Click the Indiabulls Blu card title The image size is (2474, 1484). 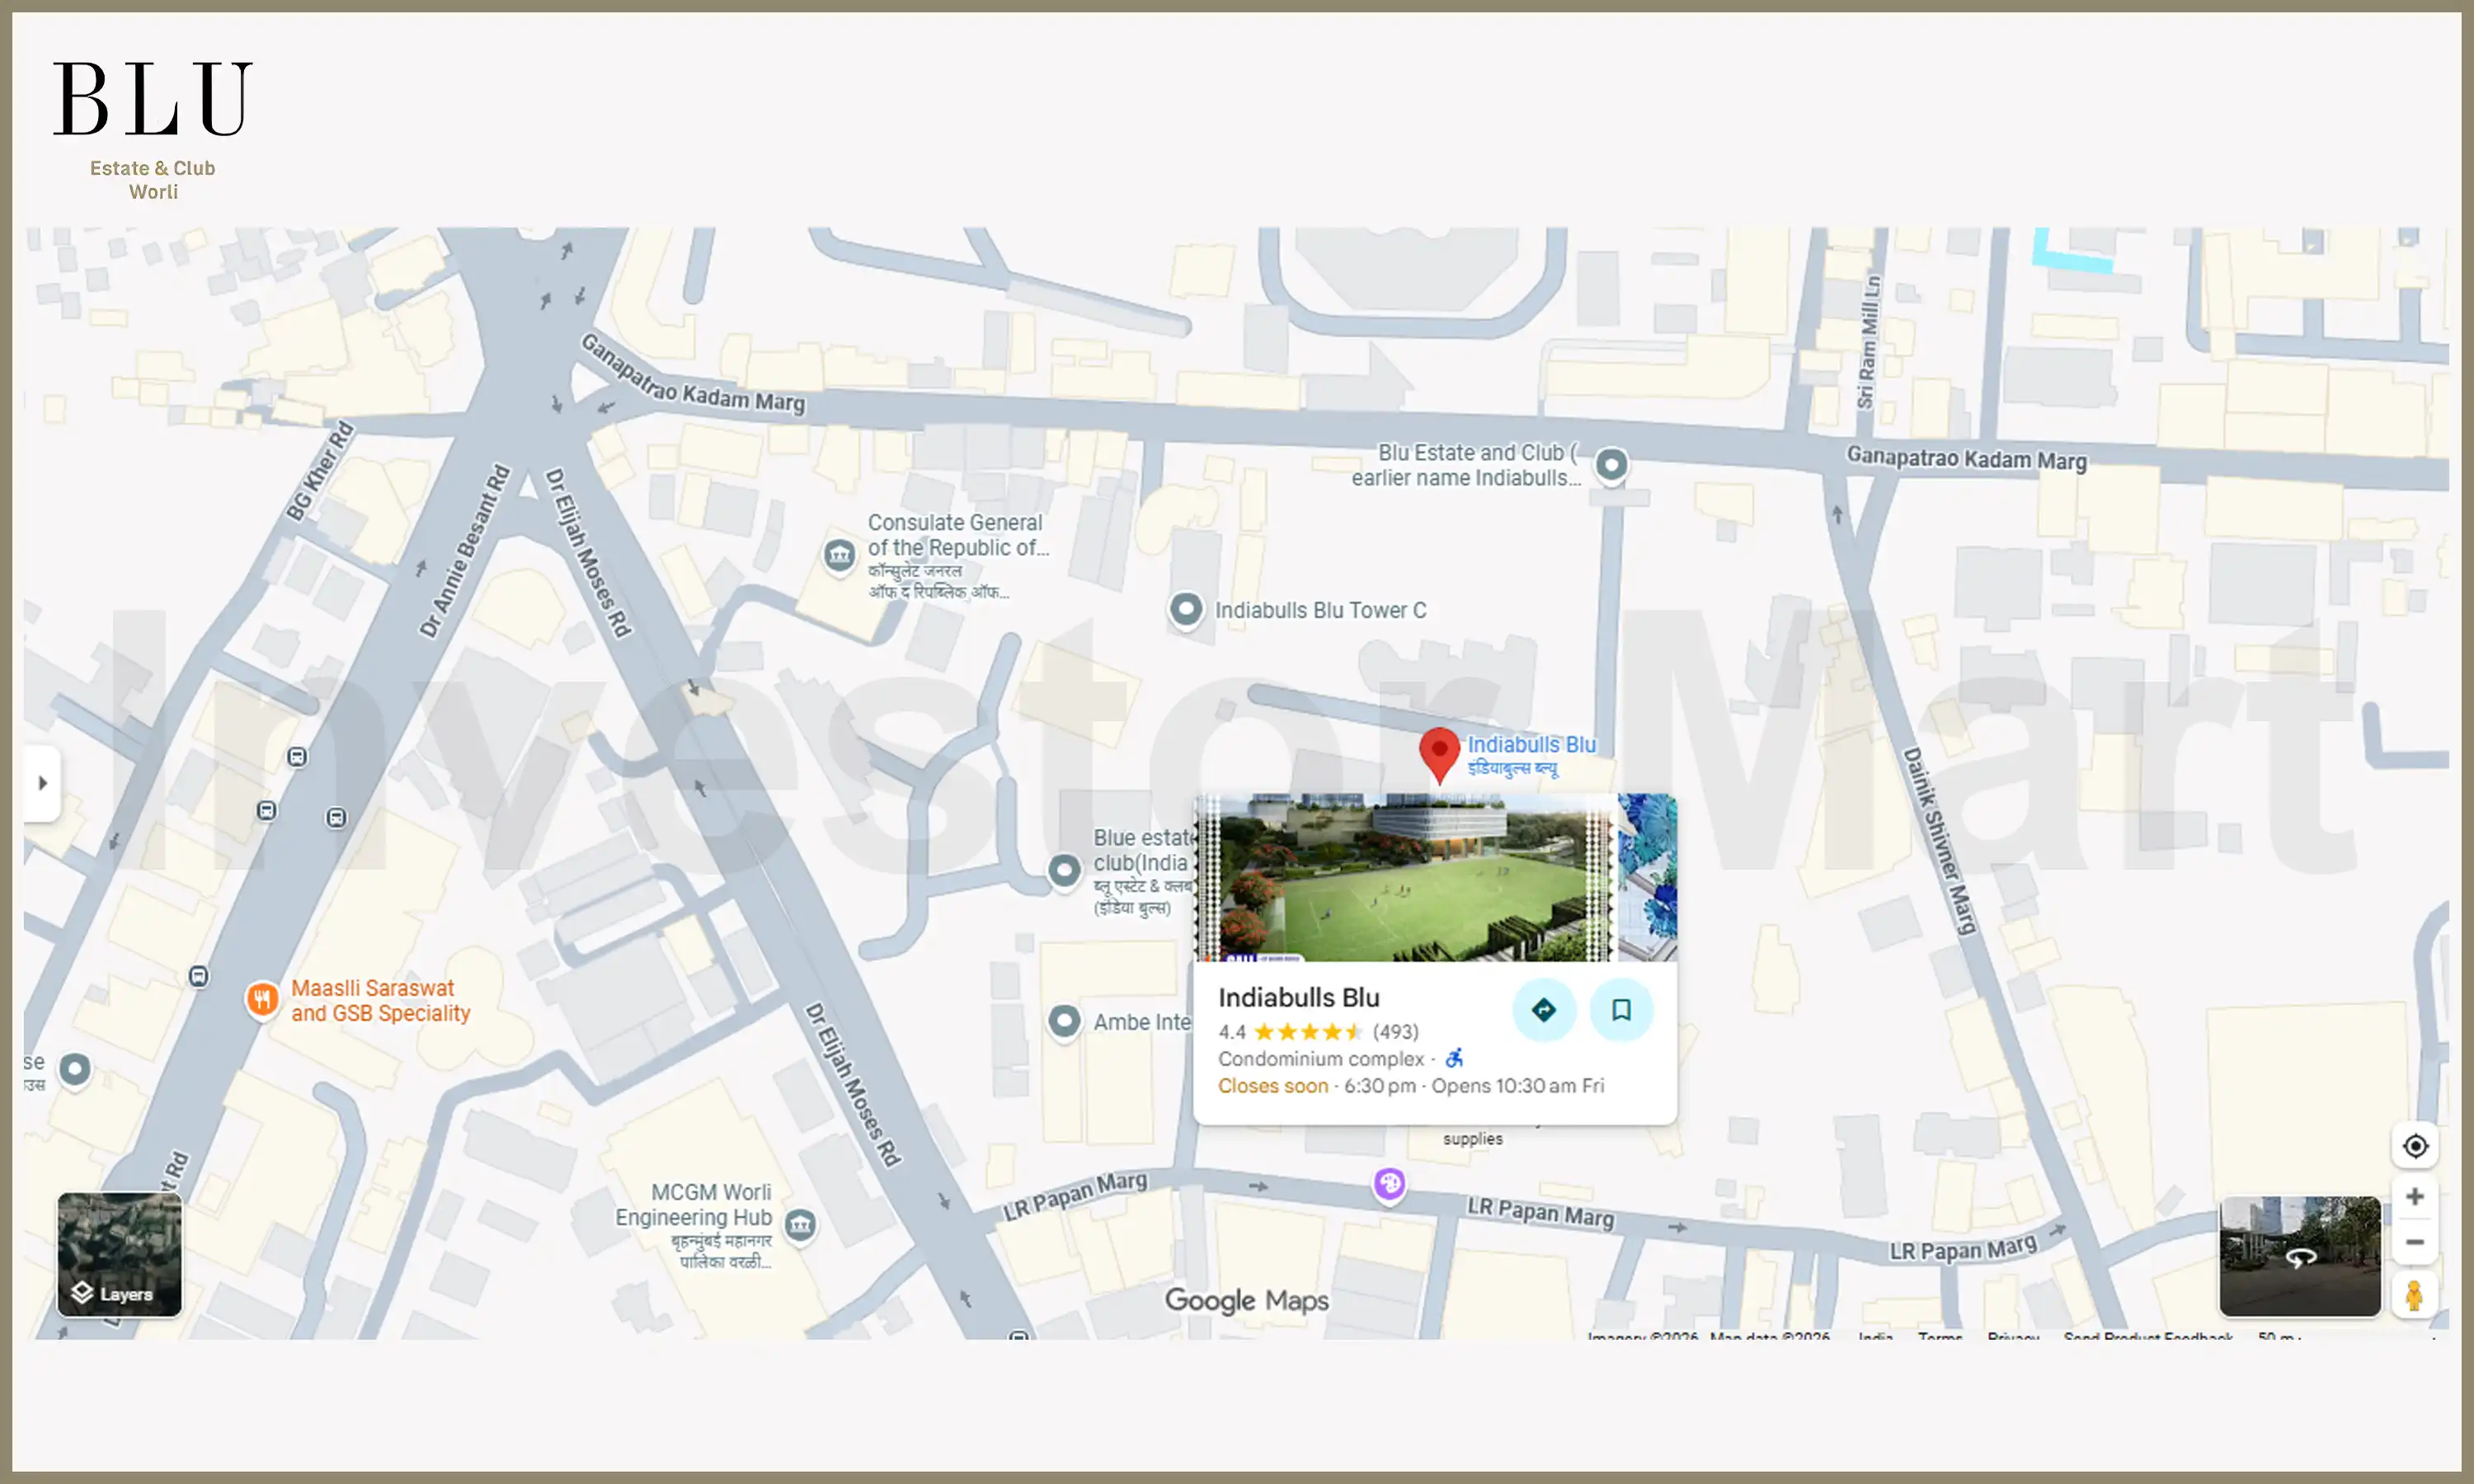1298,997
